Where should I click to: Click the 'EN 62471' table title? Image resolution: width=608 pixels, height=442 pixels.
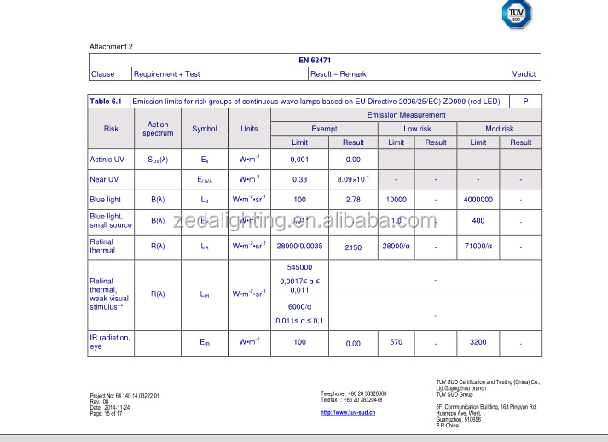pyautogui.click(x=315, y=60)
